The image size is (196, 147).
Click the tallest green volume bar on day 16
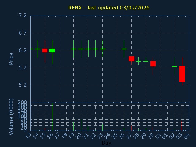pyautogui.click(x=52, y=117)
